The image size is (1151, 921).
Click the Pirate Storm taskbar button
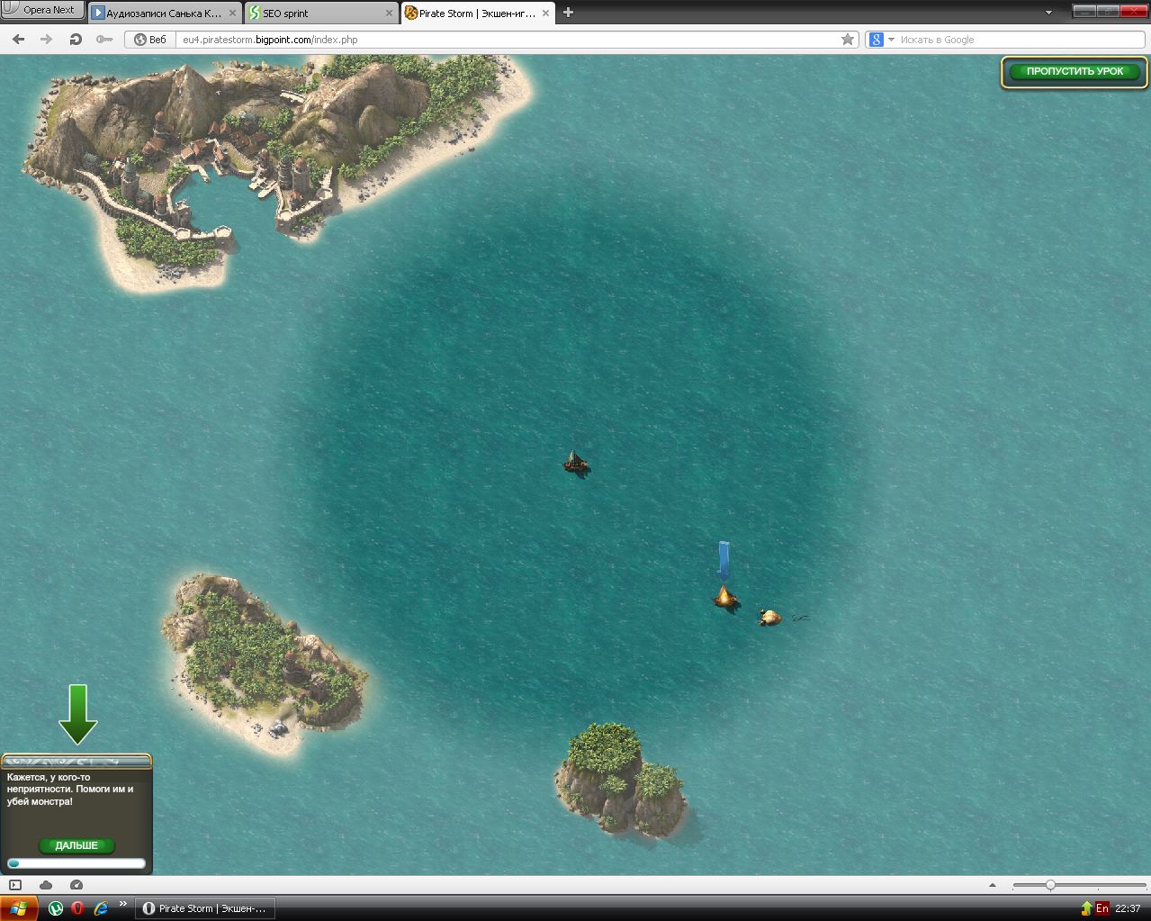(x=204, y=908)
